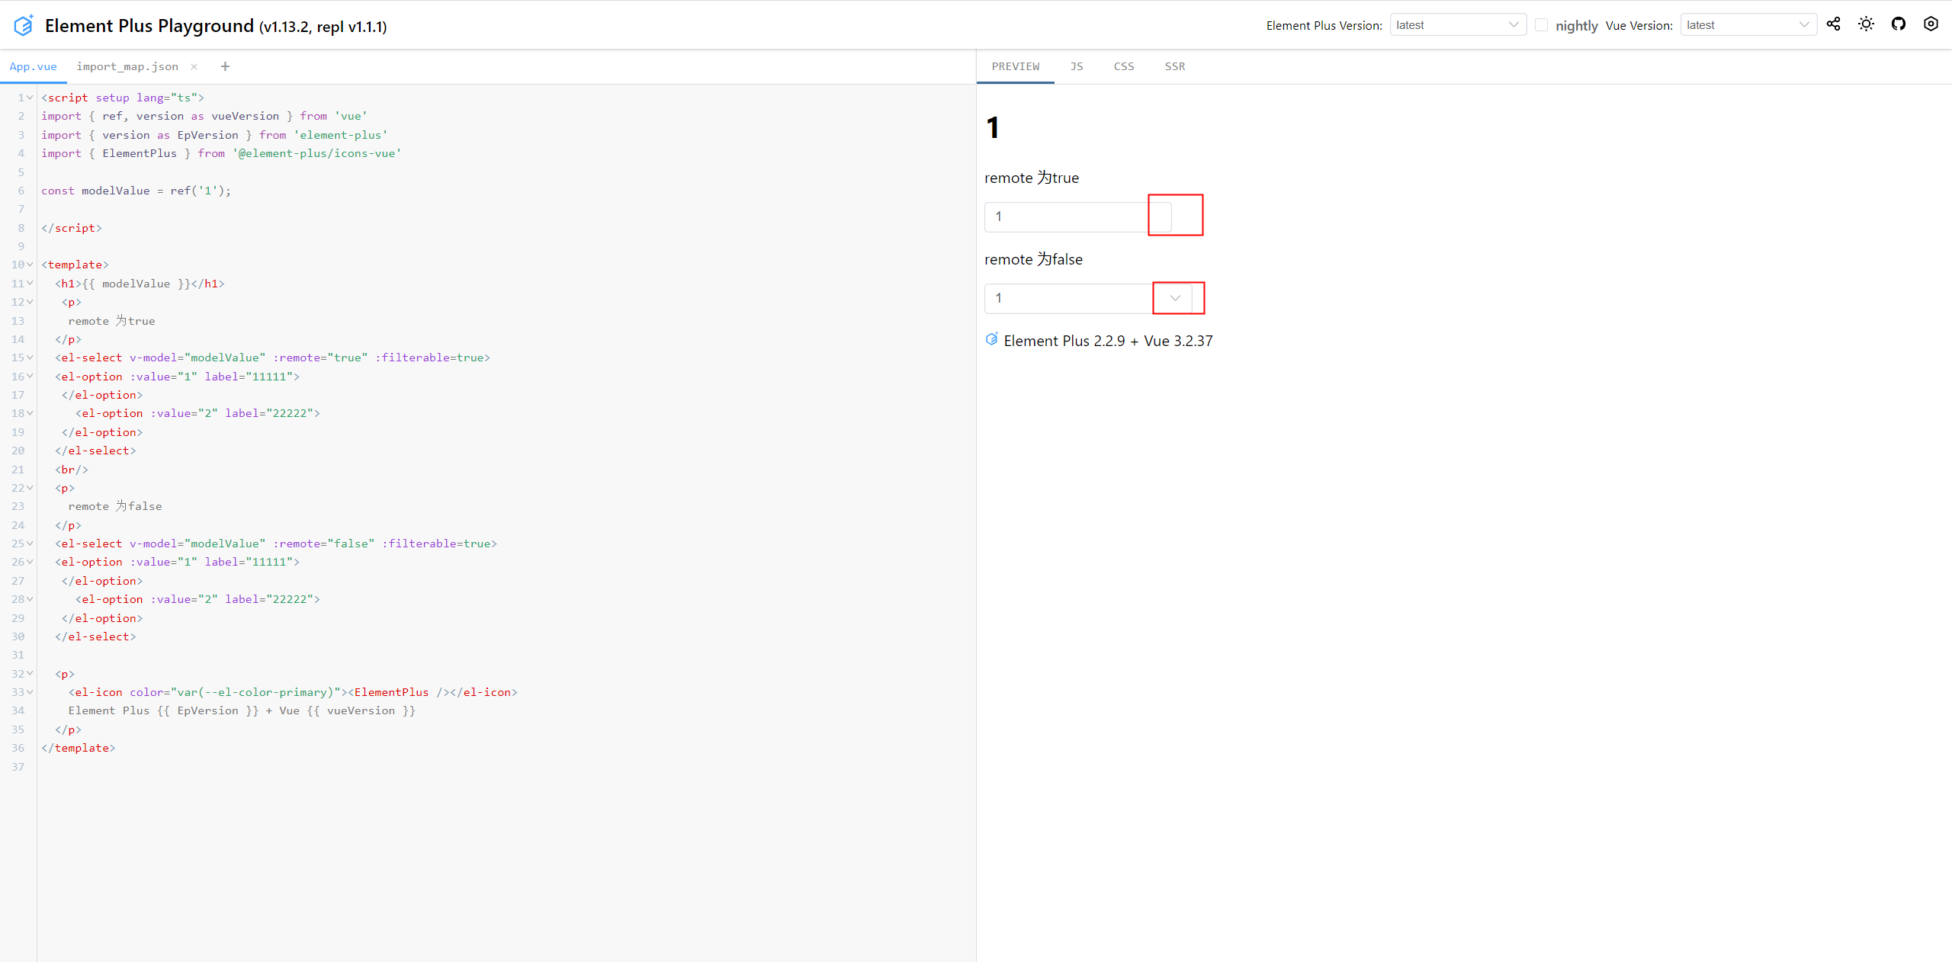Viewport: 1952px width, 962px height.
Task: Select the PREVIEW output tab
Action: (x=1016, y=66)
